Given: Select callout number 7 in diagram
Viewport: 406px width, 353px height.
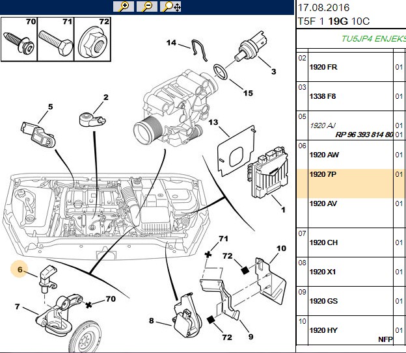Looking at the screenshot, I should 17,307.
